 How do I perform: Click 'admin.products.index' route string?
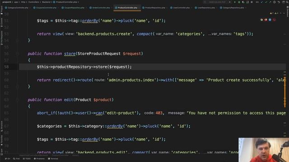[x=131, y=80]
